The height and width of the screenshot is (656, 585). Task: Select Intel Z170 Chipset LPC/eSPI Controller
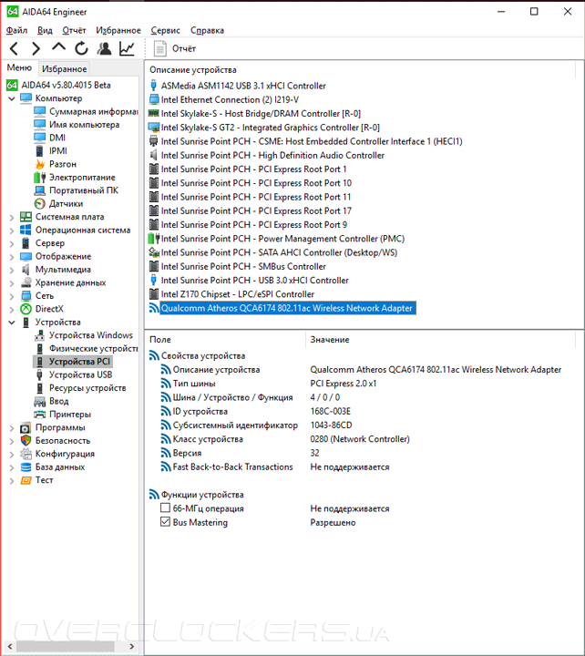237,294
